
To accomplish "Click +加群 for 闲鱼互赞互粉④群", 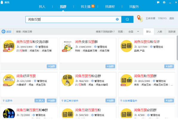I will [110, 100].
